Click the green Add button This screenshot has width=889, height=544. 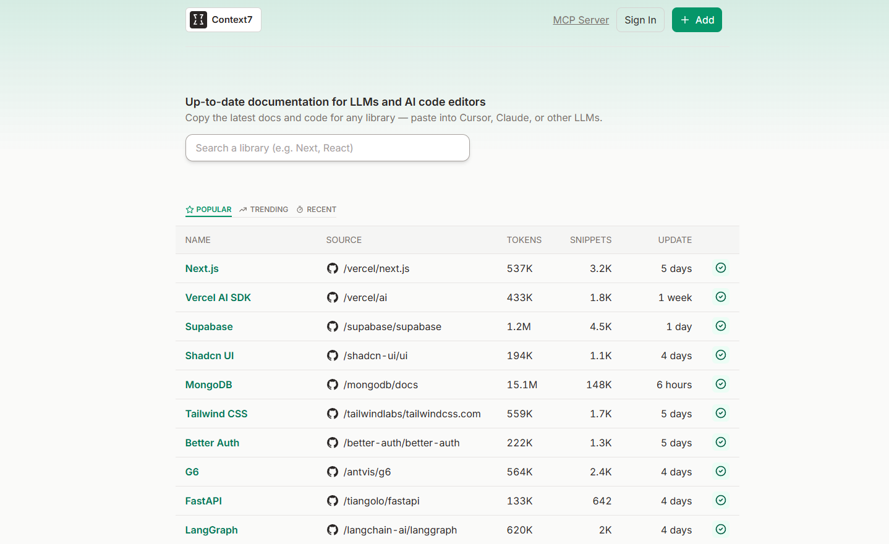pyautogui.click(x=697, y=20)
